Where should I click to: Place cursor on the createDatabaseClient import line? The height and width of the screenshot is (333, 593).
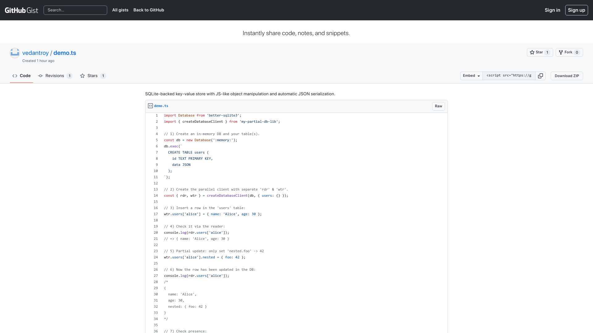coord(222,122)
